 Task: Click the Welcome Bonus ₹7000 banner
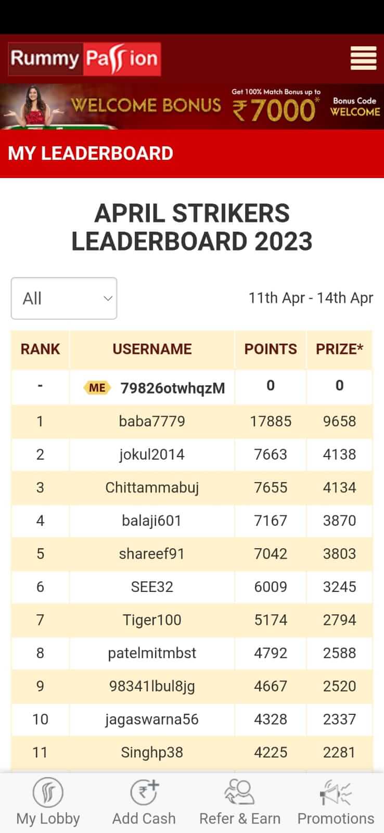[192, 107]
